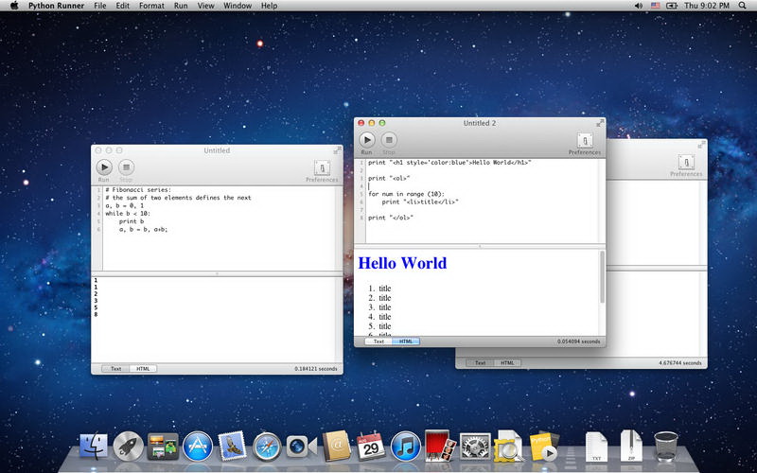
Task: Select HTML output in the Untitled 2 window
Action: point(405,341)
